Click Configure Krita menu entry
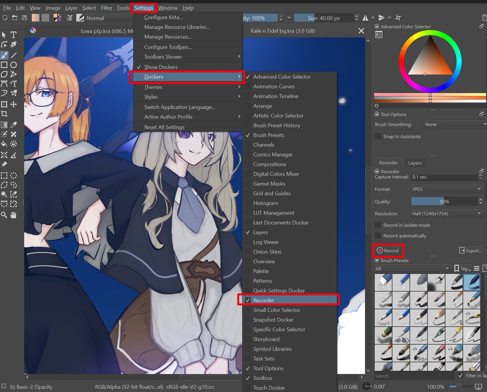The image size is (487, 392). click(x=188, y=17)
